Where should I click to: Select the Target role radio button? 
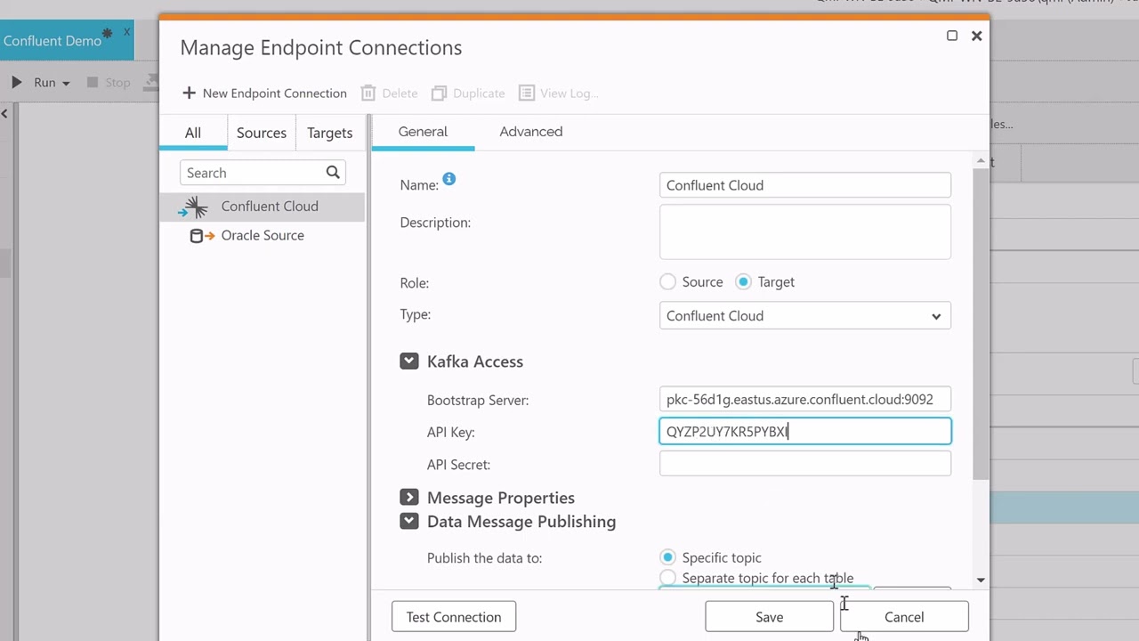pyautogui.click(x=744, y=282)
